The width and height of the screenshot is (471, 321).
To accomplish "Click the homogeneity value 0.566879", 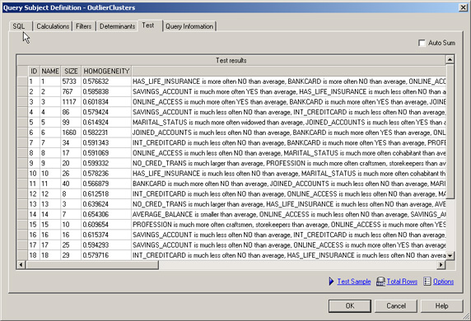I will click(106, 184).
